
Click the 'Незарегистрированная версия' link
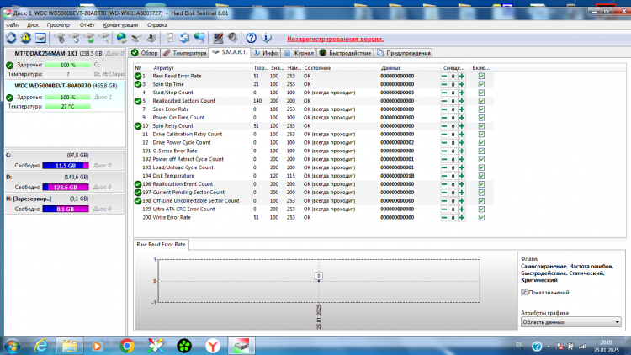[x=335, y=39]
